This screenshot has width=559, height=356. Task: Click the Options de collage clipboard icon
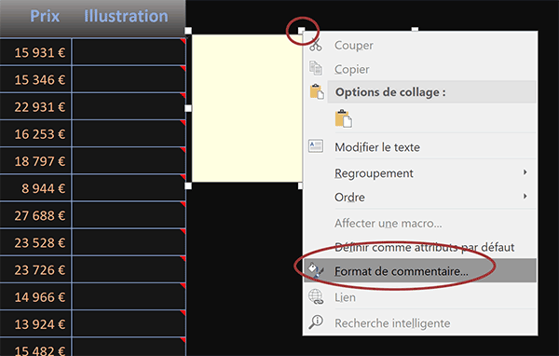point(317,92)
